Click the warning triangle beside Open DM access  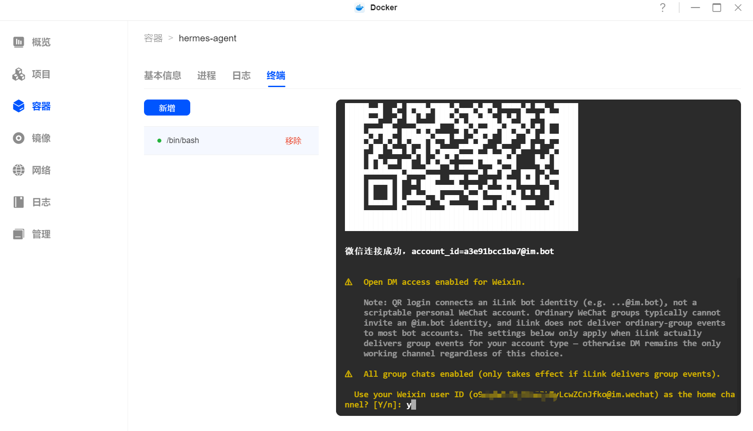point(348,282)
